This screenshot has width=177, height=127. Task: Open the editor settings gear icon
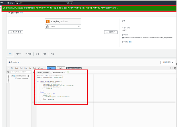(175, 68)
